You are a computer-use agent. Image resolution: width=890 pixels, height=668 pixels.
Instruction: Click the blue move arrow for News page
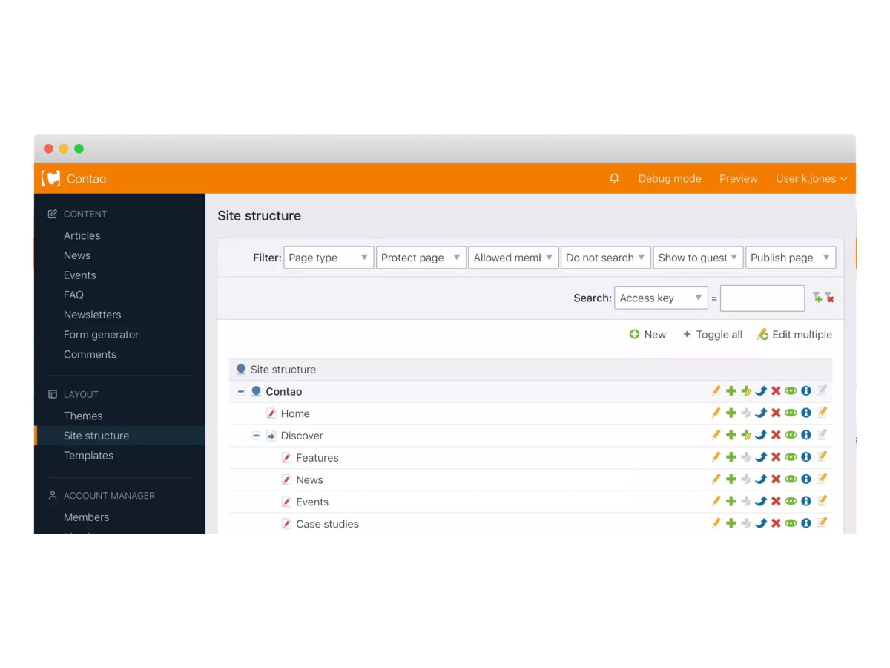click(761, 479)
